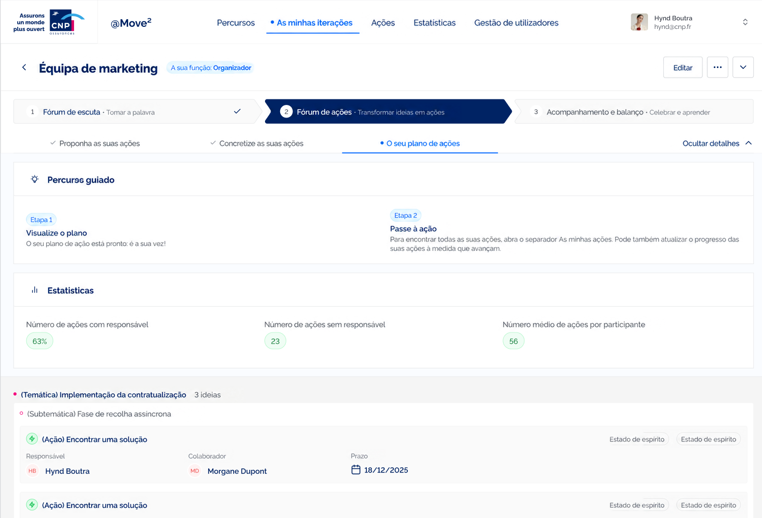Click the Organizador role badge
Image resolution: width=762 pixels, height=518 pixels.
(x=210, y=68)
